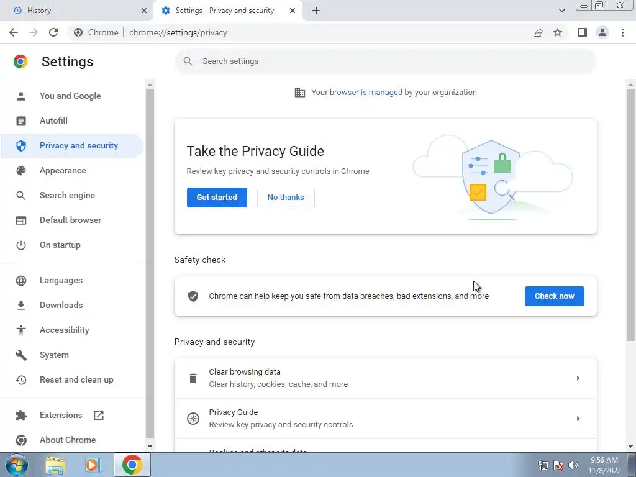The image size is (636, 477).
Task: Open Privacy and security in sidebar
Action: [x=72, y=145]
